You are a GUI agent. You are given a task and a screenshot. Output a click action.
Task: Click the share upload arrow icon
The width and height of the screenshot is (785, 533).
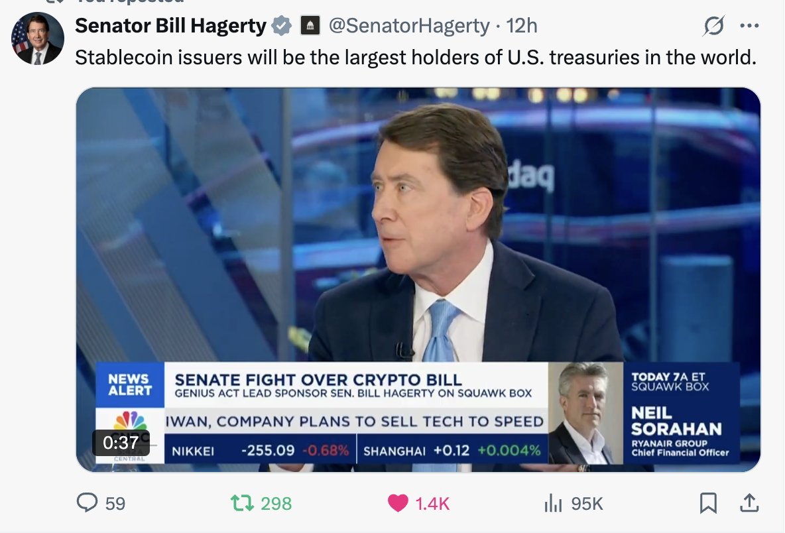749,503
